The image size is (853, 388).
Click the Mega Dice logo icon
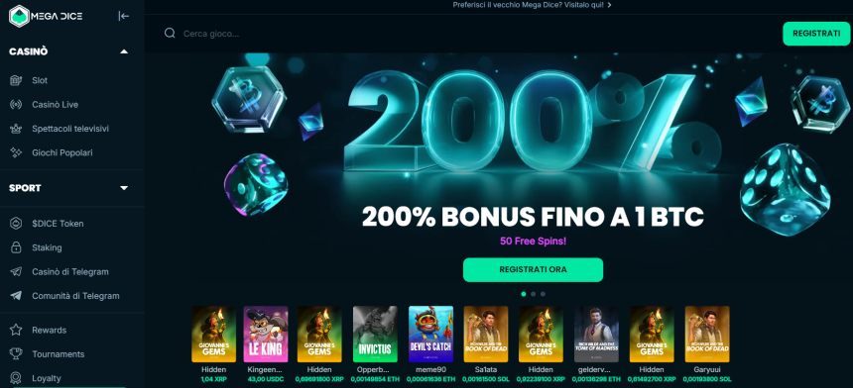point(19,16)
